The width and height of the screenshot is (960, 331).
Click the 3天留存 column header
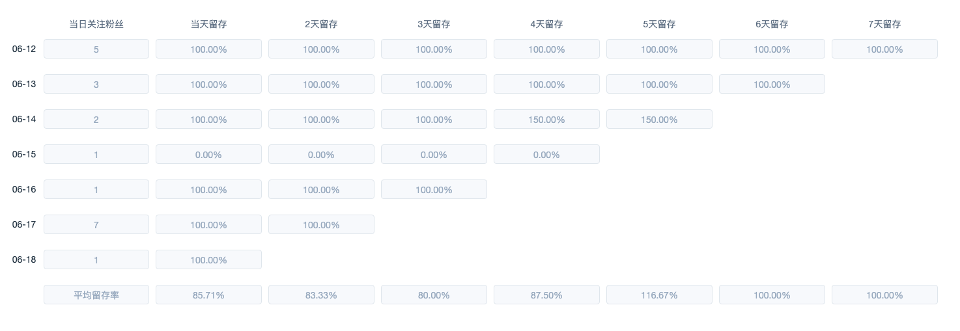coord(434,24)
